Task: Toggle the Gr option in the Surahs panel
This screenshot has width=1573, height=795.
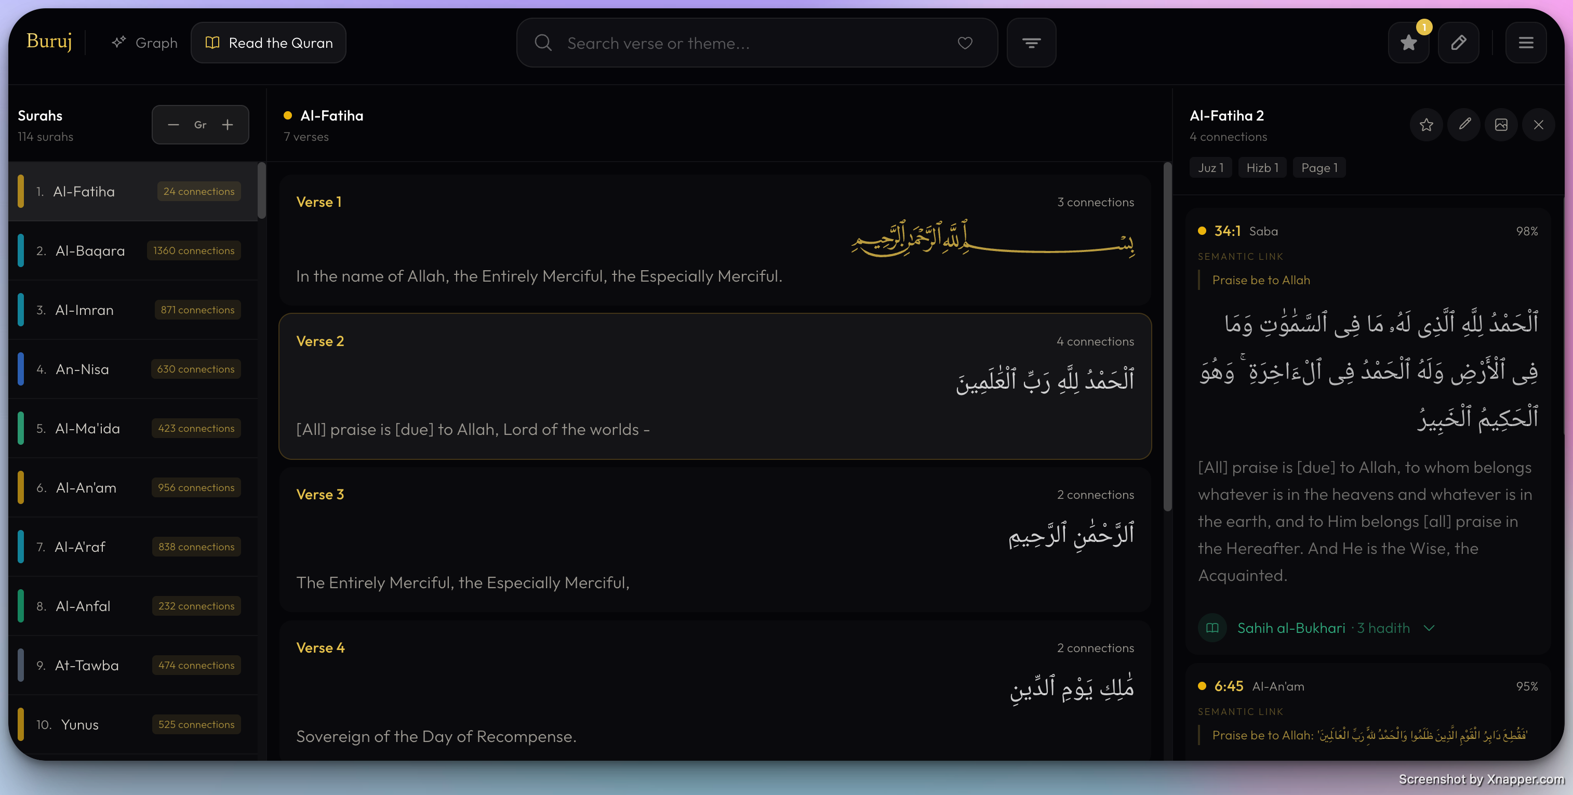Action: pyautogui.click(x=201, y=125)
